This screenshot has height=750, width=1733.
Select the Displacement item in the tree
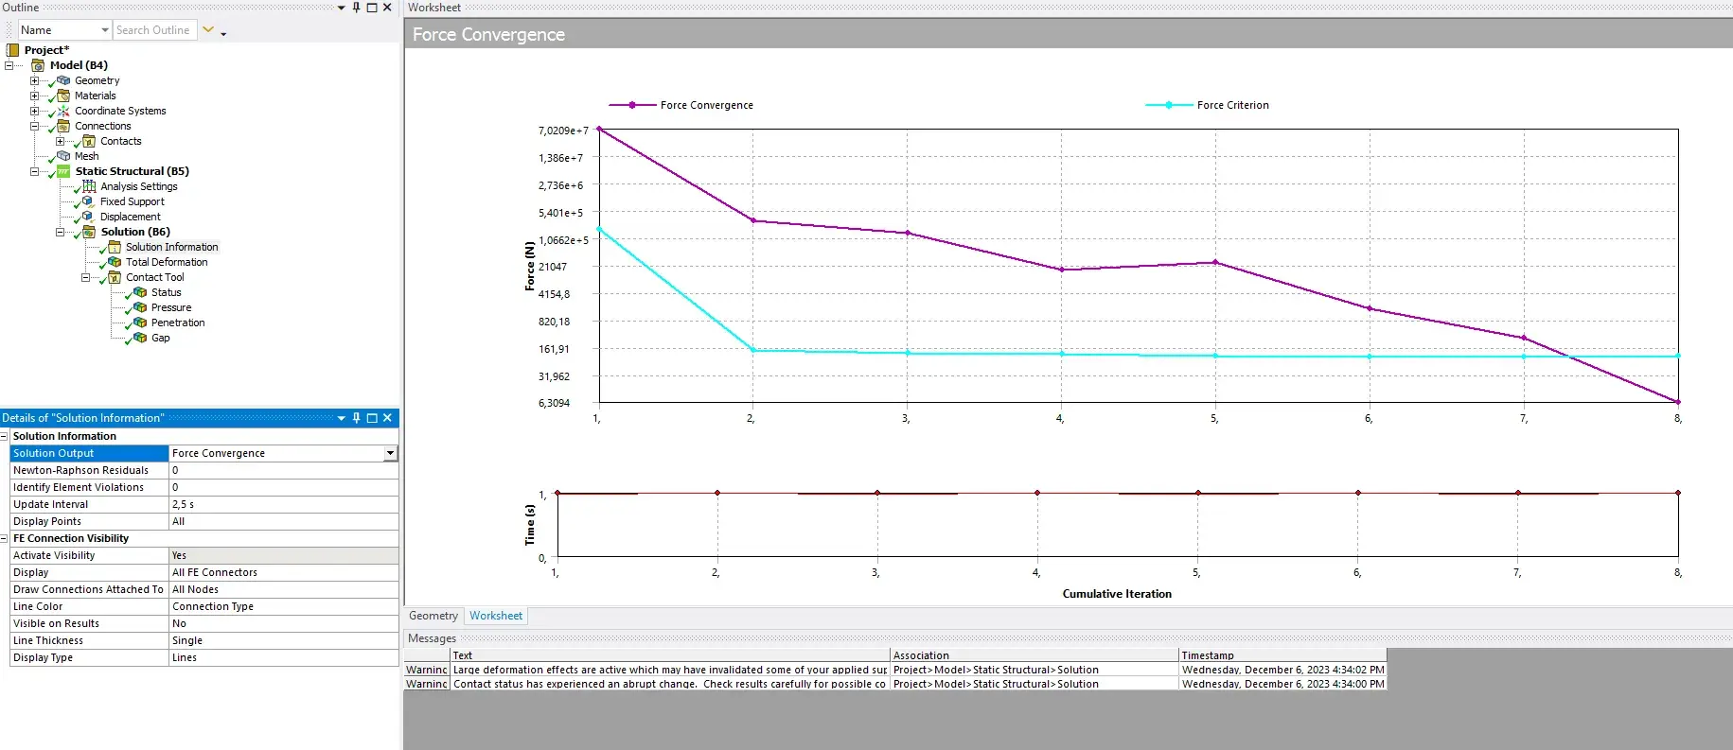131,217
